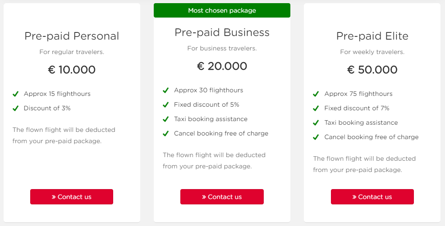The image size is (445, 226).
Task: Click Contact us under Pre-paid Elite
Action: click(x=372, y=197)
